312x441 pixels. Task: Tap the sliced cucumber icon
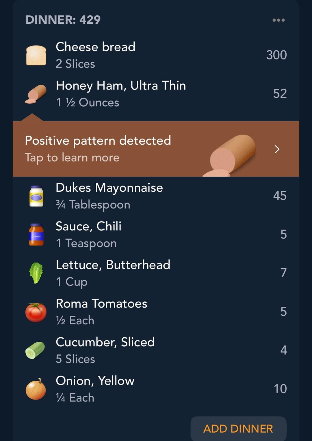coord(35,350)
